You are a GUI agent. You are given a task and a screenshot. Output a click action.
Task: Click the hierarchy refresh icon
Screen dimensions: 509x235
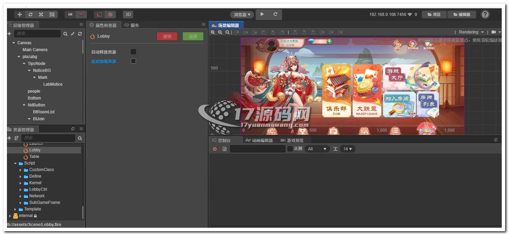[80, 34]
